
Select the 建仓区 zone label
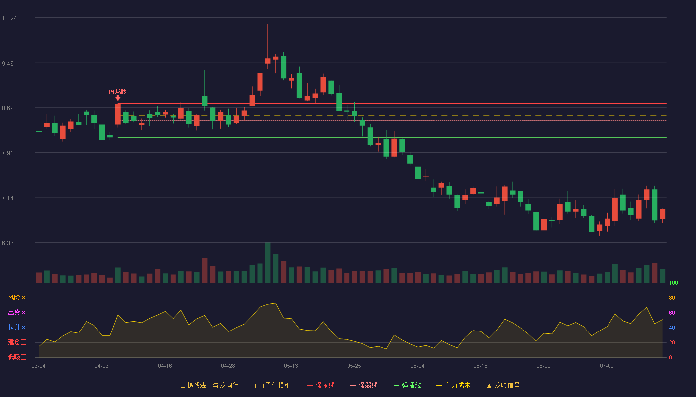click(17, 342)
